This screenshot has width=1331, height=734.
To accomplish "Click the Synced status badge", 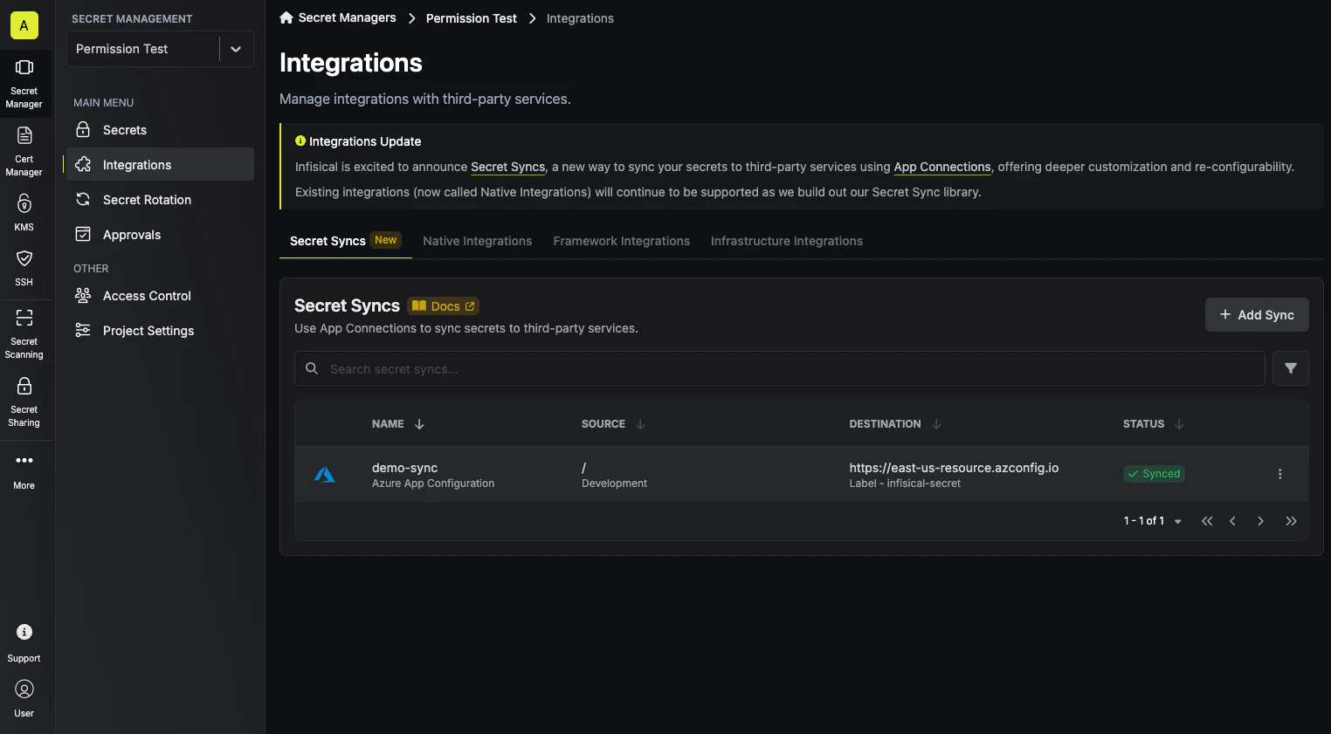I will coord(1154,474).
